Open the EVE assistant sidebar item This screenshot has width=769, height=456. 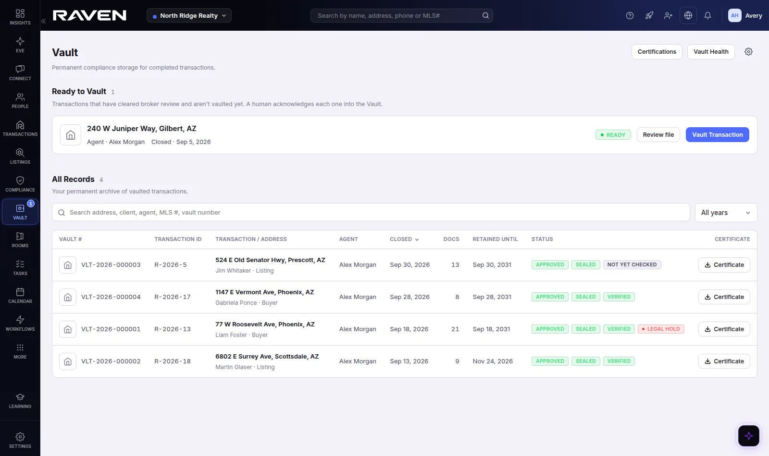coord(20,45)
